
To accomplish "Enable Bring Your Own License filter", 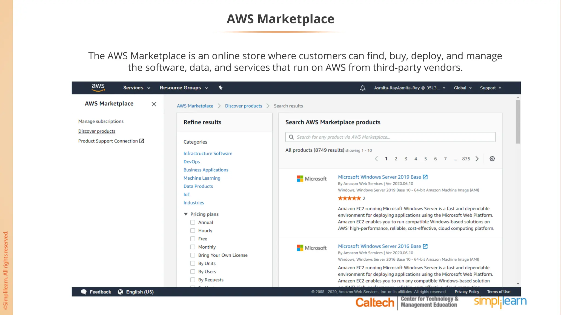I will click(x=193, y=255).
